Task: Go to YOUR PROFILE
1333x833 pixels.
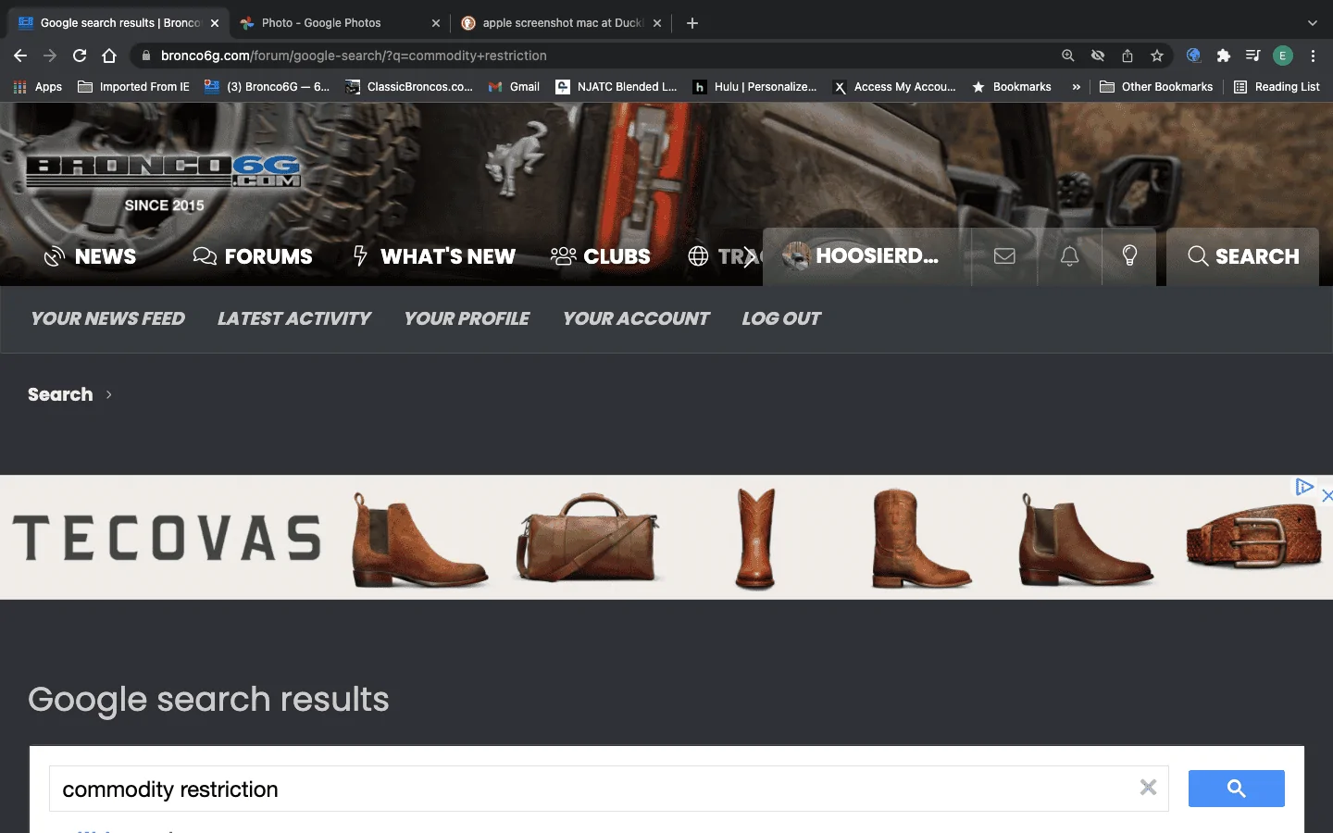Action: tap(467, 318)
